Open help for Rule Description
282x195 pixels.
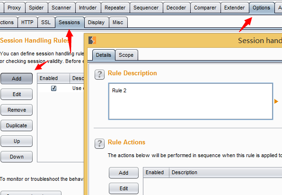[x=99, y=74]
